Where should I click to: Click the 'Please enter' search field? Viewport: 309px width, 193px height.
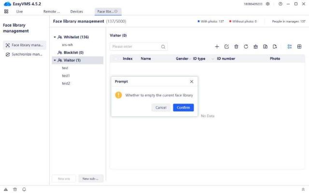[x=135, y=47]
